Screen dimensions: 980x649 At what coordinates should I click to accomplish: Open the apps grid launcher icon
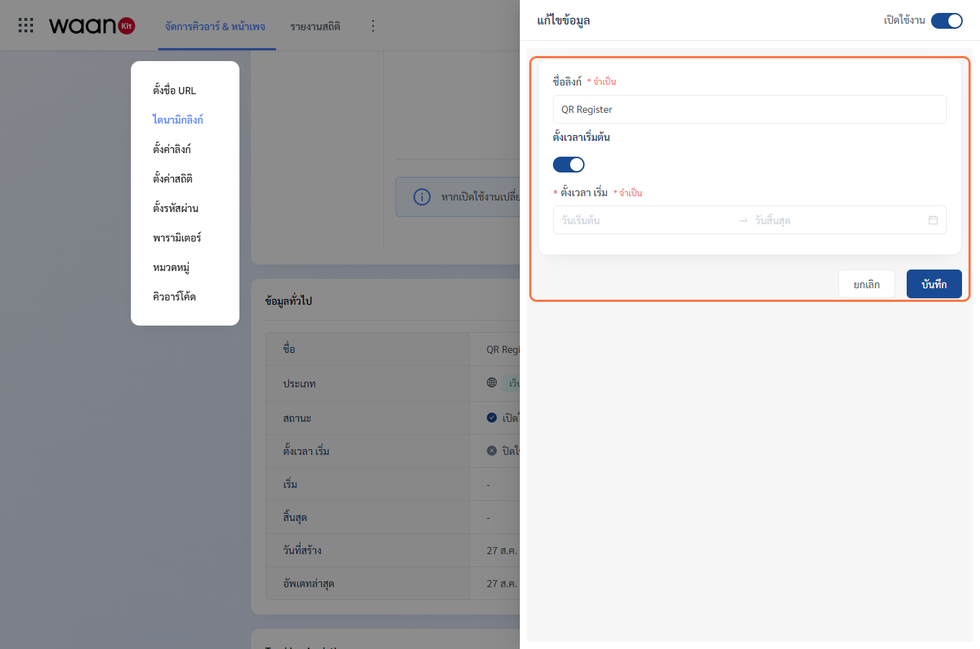26,26
